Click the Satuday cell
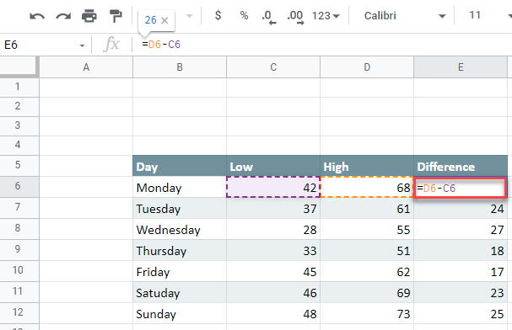This screenshot has width=512, height=330. point(180,292)
